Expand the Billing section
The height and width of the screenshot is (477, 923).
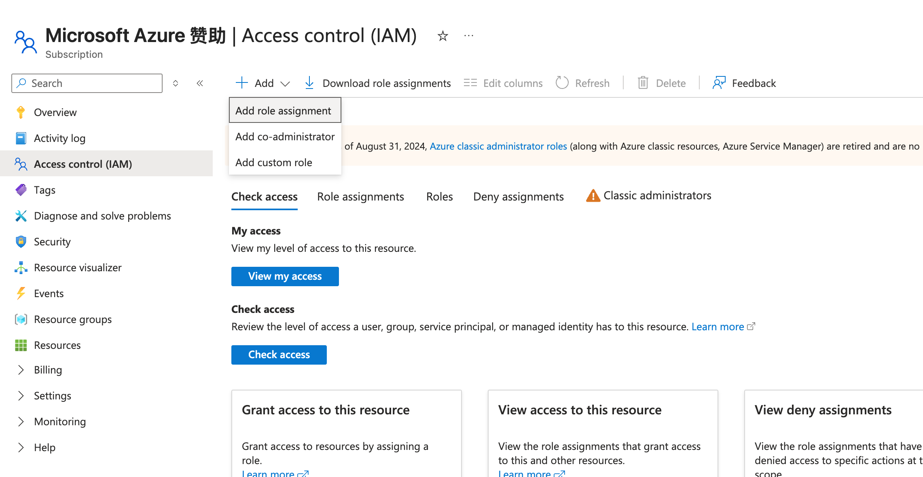pyautogui.click(x=21, y=370)
